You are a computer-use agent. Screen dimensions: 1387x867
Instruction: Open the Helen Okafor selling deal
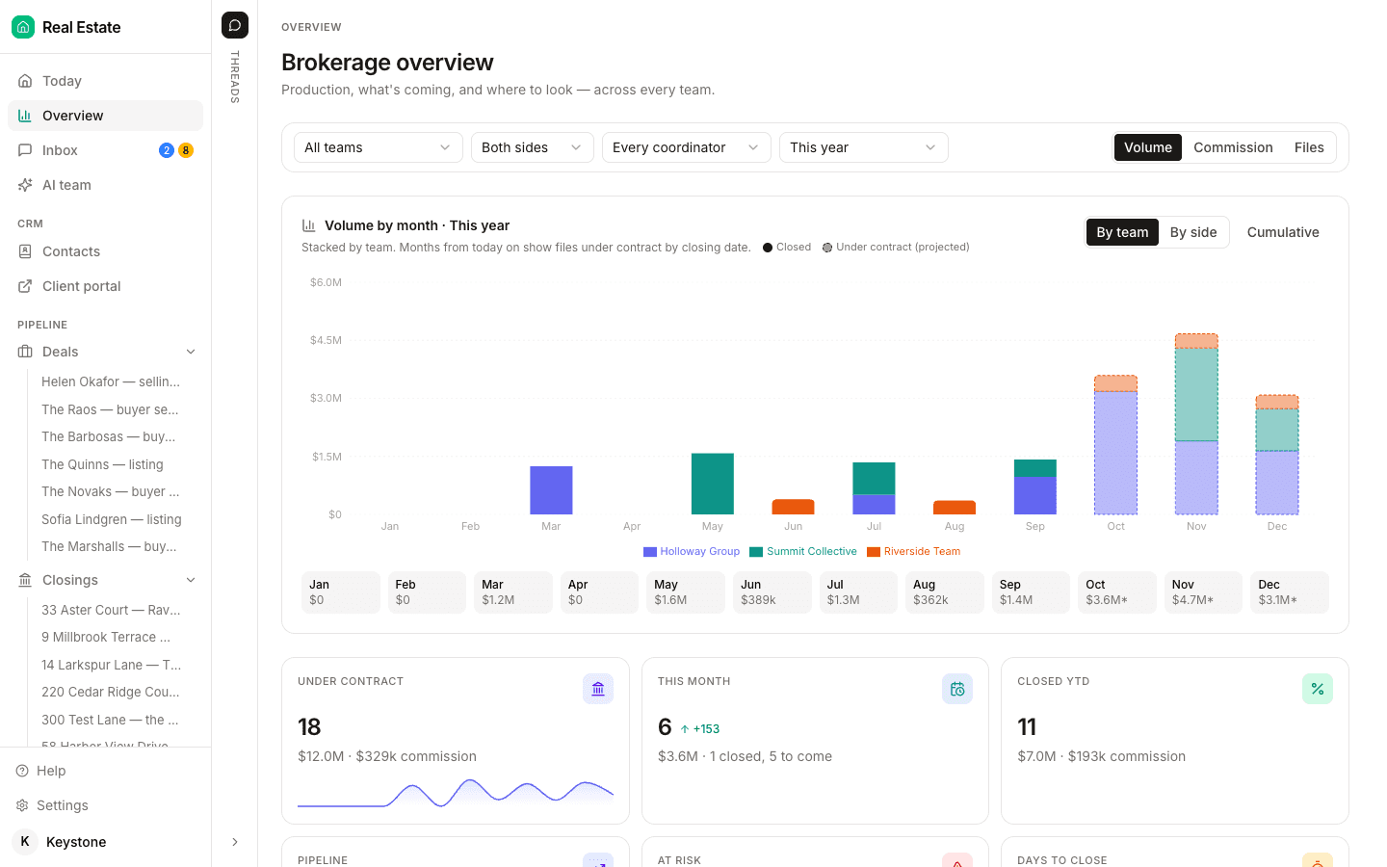click(111, 381)
